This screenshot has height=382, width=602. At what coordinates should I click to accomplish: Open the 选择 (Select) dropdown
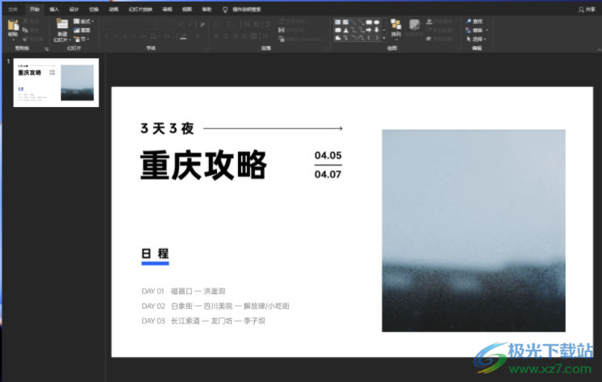tap(476, 39)
